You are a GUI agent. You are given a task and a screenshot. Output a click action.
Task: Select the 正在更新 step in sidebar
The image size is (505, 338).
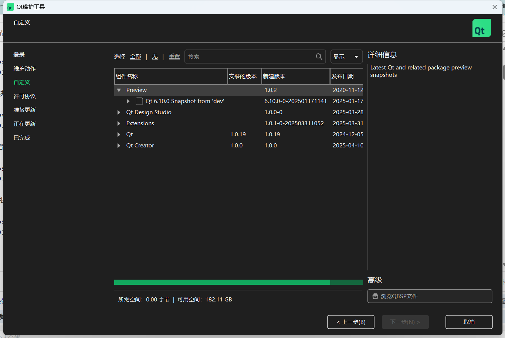click(25, 124)
